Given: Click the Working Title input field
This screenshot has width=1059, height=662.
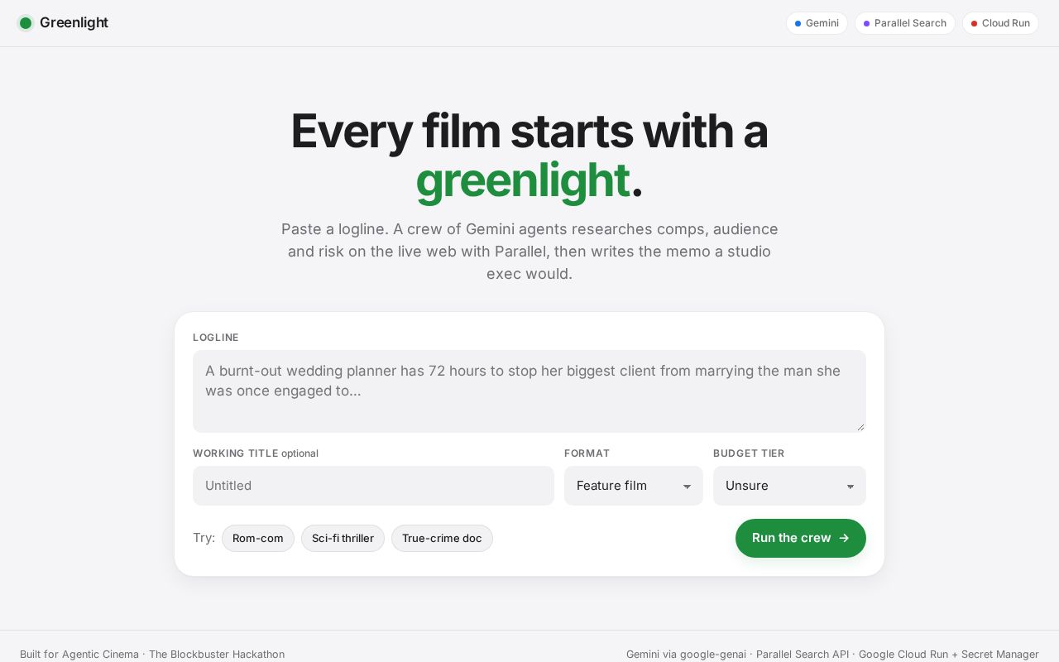Looking at the screenshot, I should pyautogui.click(x=373, y=486).
